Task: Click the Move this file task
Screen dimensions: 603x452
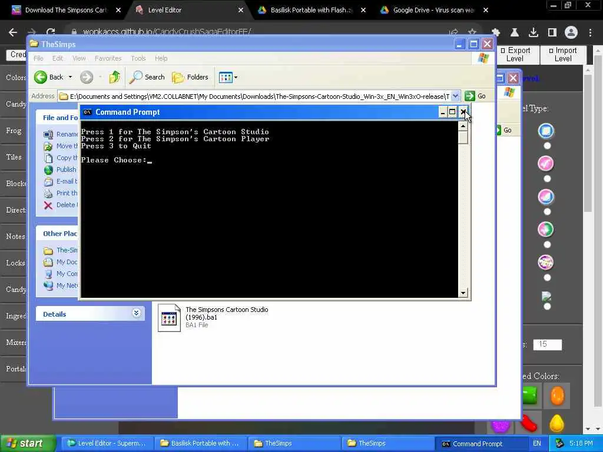Action: click(x=61, y=146)
